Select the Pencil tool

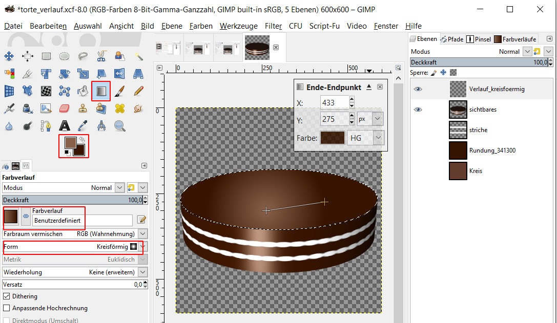click(x=138, y=91)
